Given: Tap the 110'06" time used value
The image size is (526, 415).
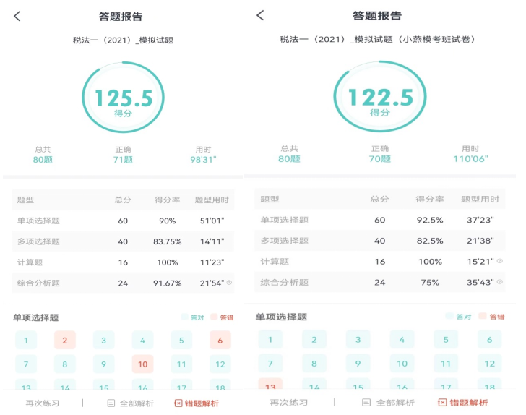Looking at the screenshot, I should click(x=470, y=158).
